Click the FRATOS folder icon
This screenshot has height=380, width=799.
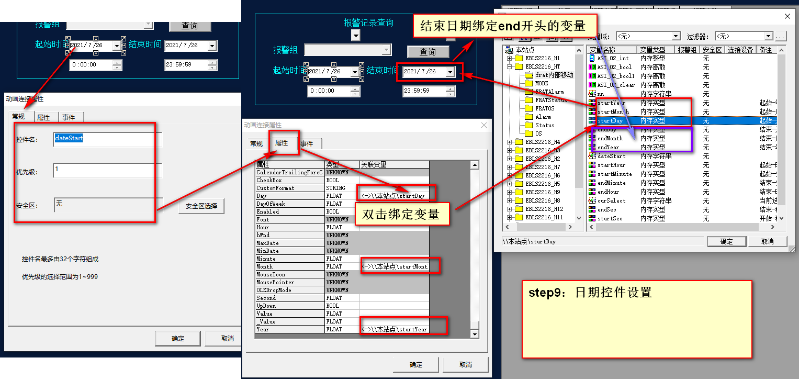tap(528, 108)
